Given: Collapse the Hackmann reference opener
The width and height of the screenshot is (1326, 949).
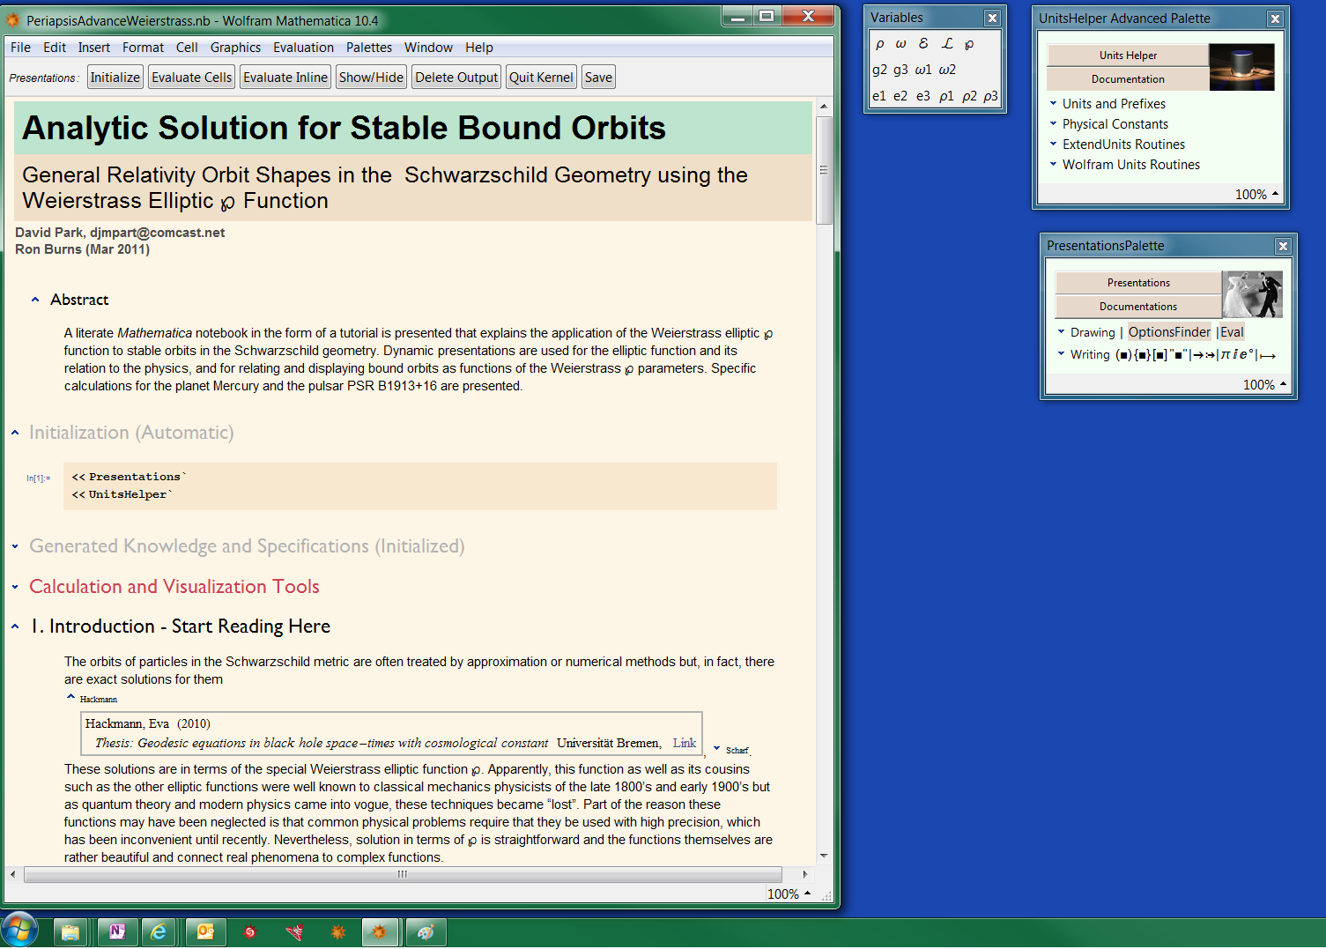Looking at the screenshot, I should [x=70, y=697].
